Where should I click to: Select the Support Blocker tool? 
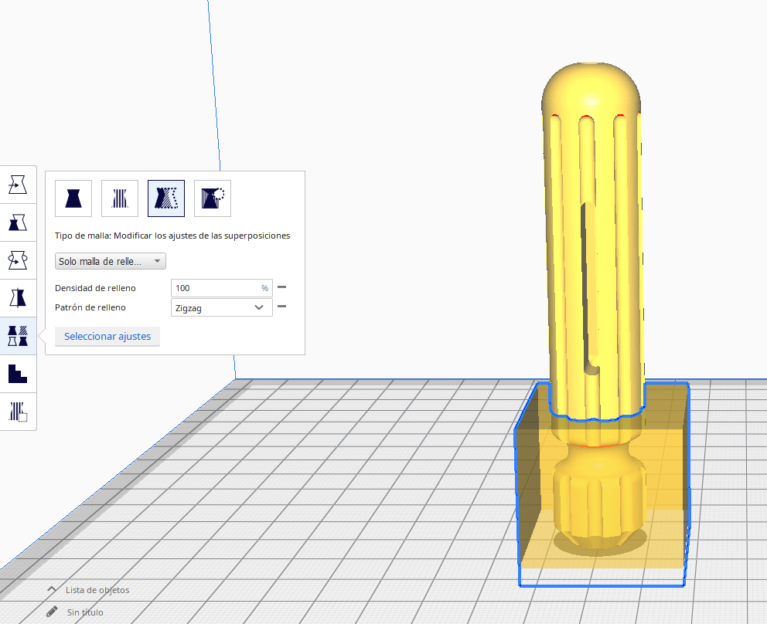(x=18, y=373)
